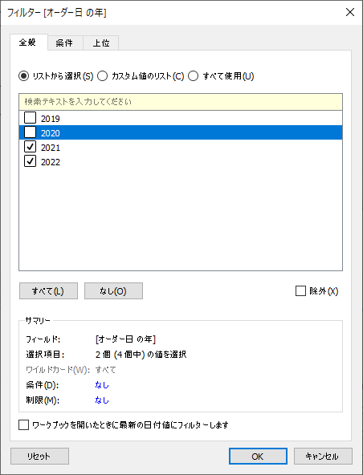This screenshot has height=475, width=363.
Task: Click the リセット button
Action: click(39, 457)
